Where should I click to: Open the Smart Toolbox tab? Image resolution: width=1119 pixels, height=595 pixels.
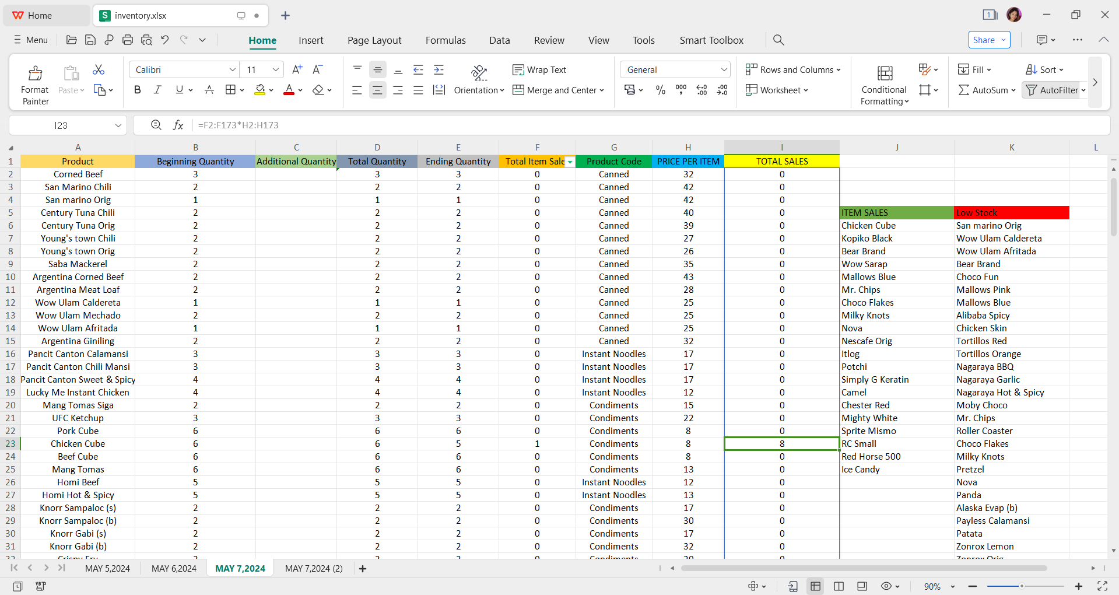click(711, 40)
